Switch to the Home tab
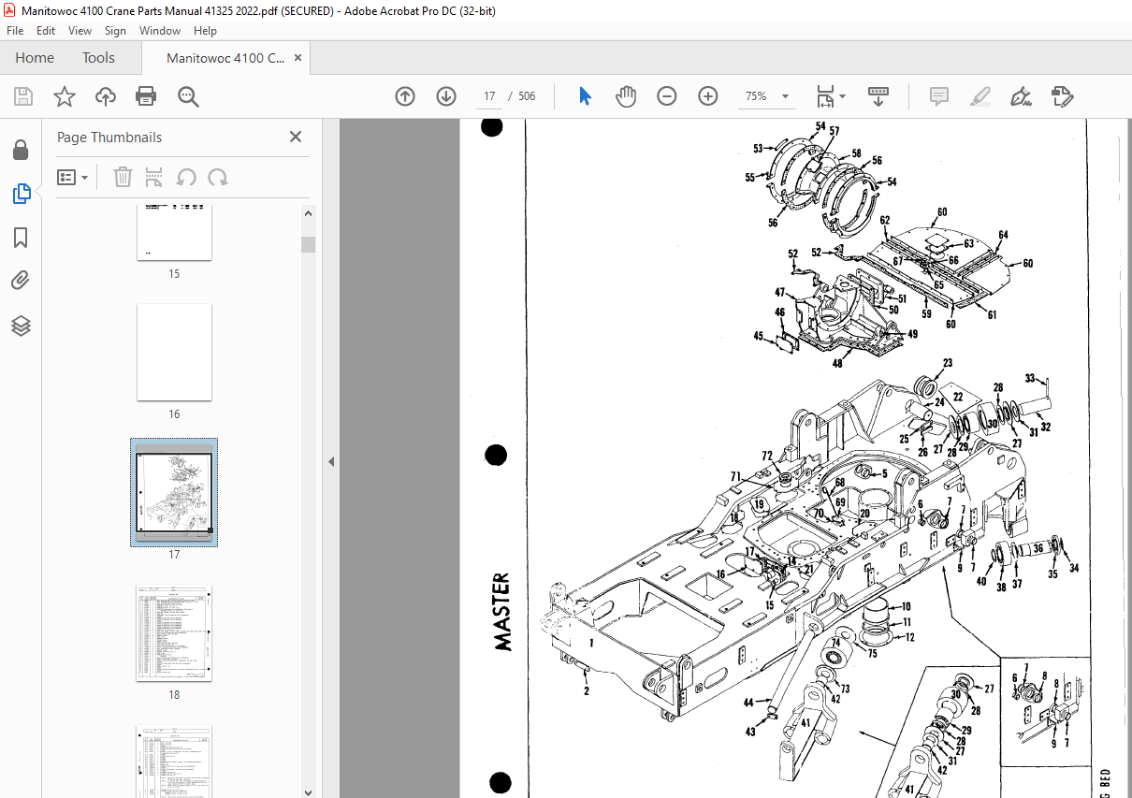The width and height of the screenshot is (1132, 798). [35, 58]
